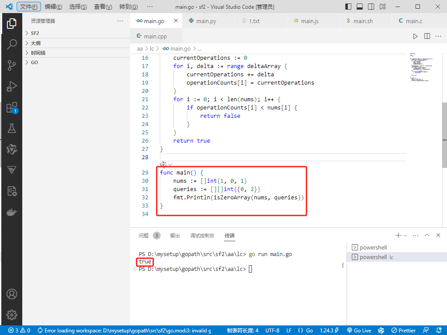The width and height of the screenshot is (447, 335).
Task: Close the terminal panel
Action: [438, 235]
